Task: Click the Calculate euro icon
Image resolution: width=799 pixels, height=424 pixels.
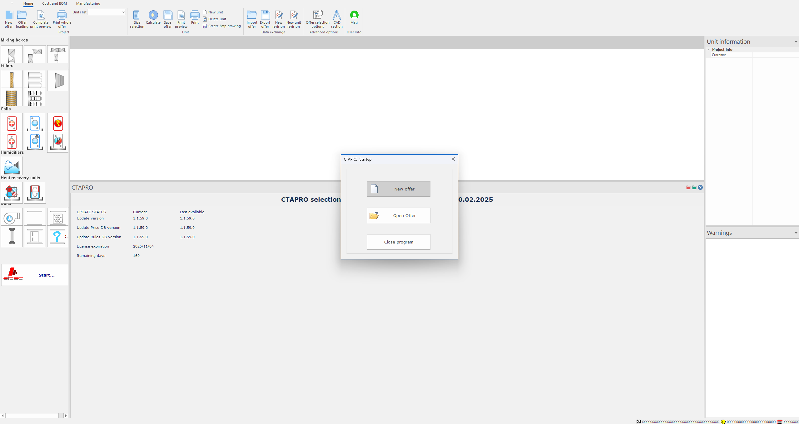Action: pos(153,17)
